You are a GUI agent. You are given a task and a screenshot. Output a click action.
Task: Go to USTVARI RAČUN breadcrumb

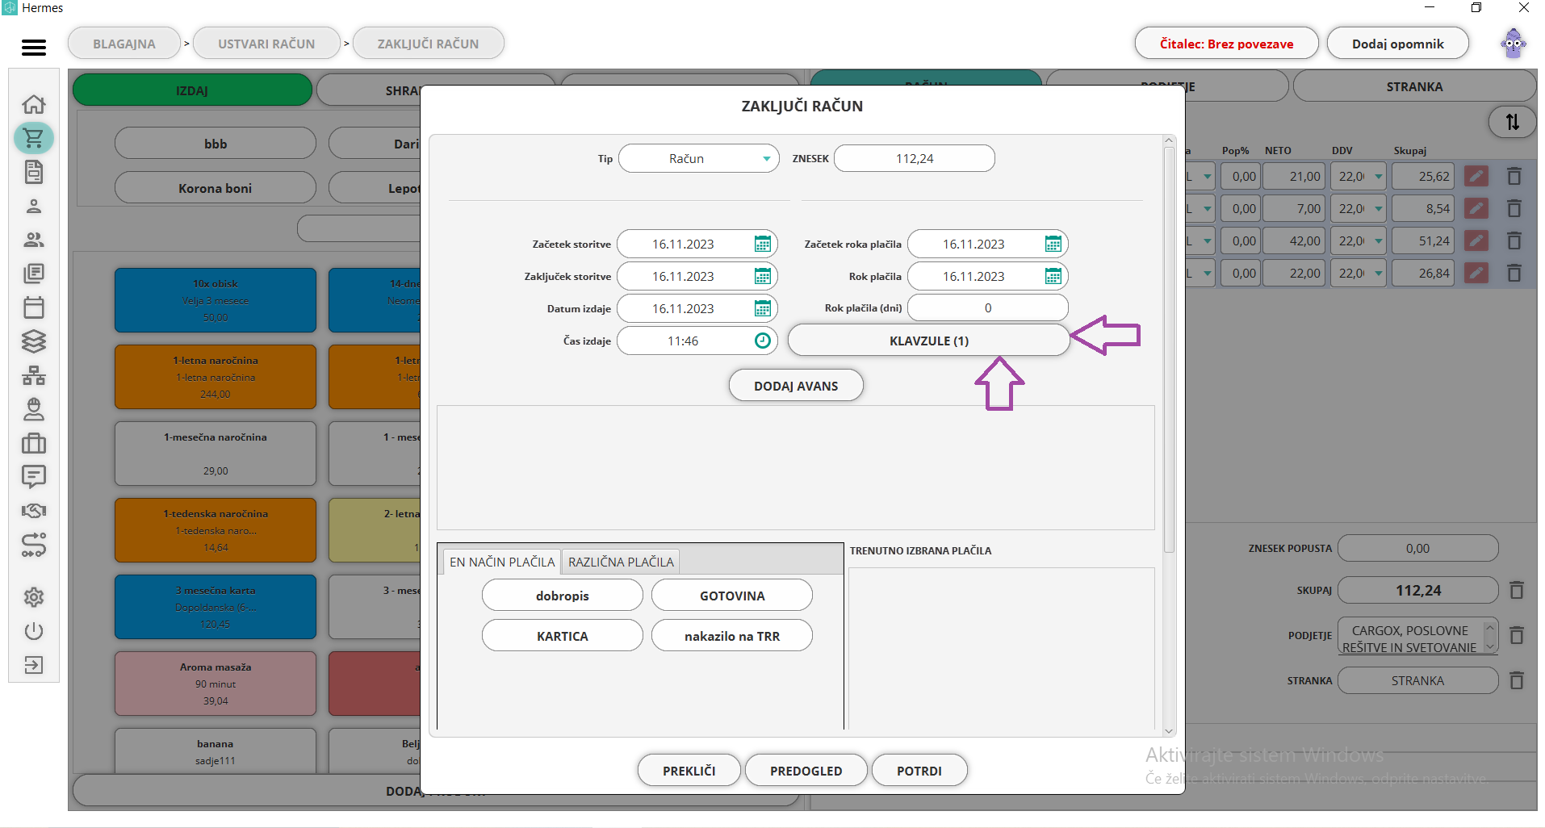pos(266,44)
